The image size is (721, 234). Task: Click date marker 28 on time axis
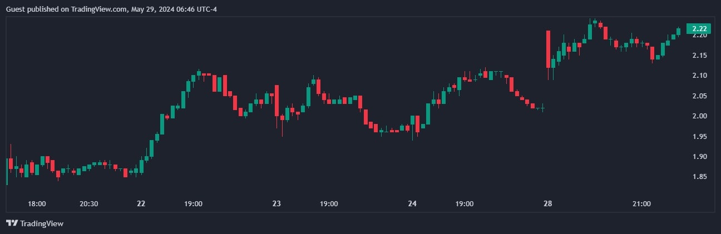548,204
